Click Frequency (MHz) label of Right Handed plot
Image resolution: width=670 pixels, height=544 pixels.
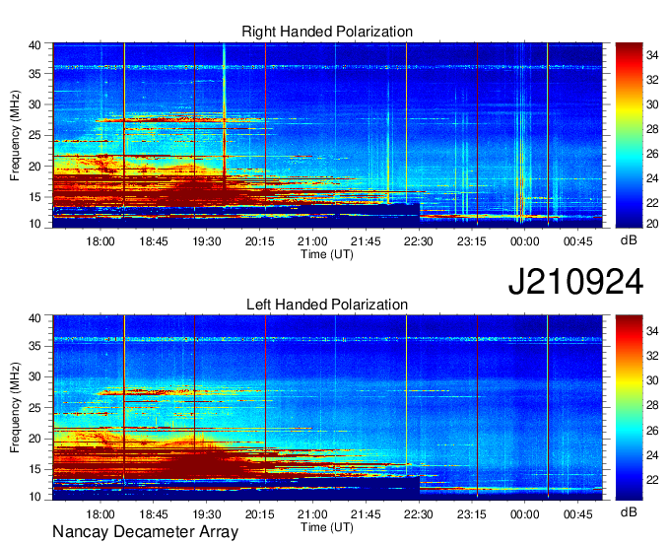pyautogui.click(x=15, y=135)
